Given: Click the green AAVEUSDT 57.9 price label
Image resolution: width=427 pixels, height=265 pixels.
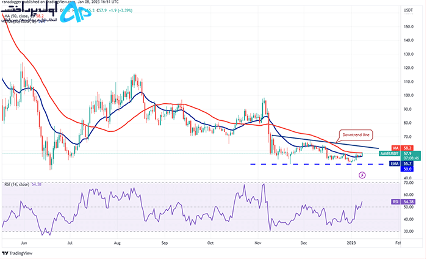Looking at the screenshot, I should pyautogui.click(x=400, y=156).
